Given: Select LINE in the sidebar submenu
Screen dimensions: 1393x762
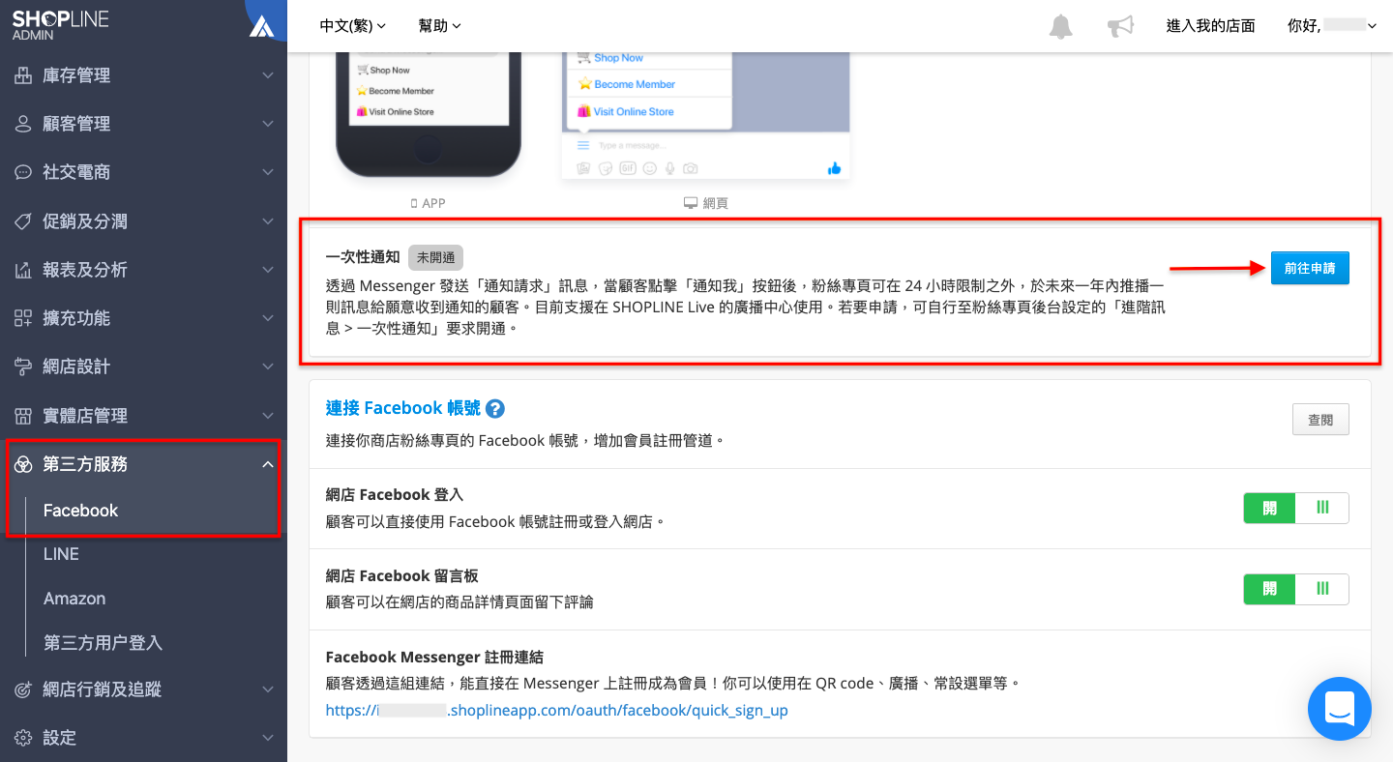Looking at the screenshot, I should pos(61,554).
